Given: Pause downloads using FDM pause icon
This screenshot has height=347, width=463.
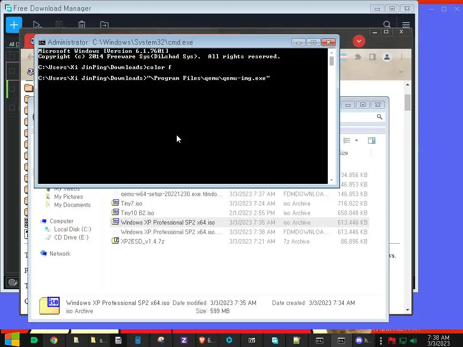Looking at the screenshot, I should (x=59, y=25).
